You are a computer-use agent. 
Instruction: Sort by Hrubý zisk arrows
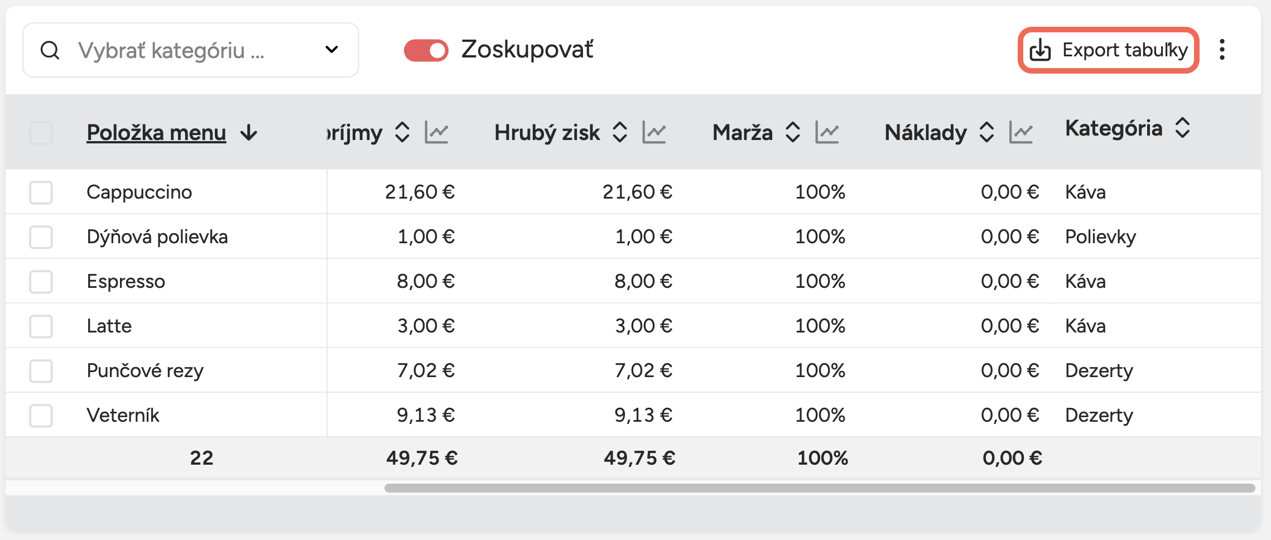620,133
